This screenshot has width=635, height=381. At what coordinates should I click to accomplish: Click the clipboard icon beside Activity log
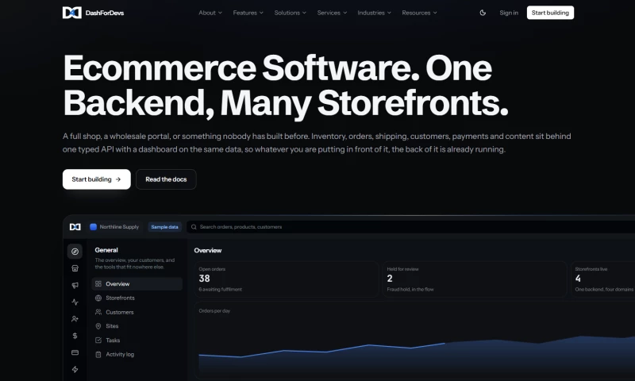pyautogui.click(x=98, y=354)
